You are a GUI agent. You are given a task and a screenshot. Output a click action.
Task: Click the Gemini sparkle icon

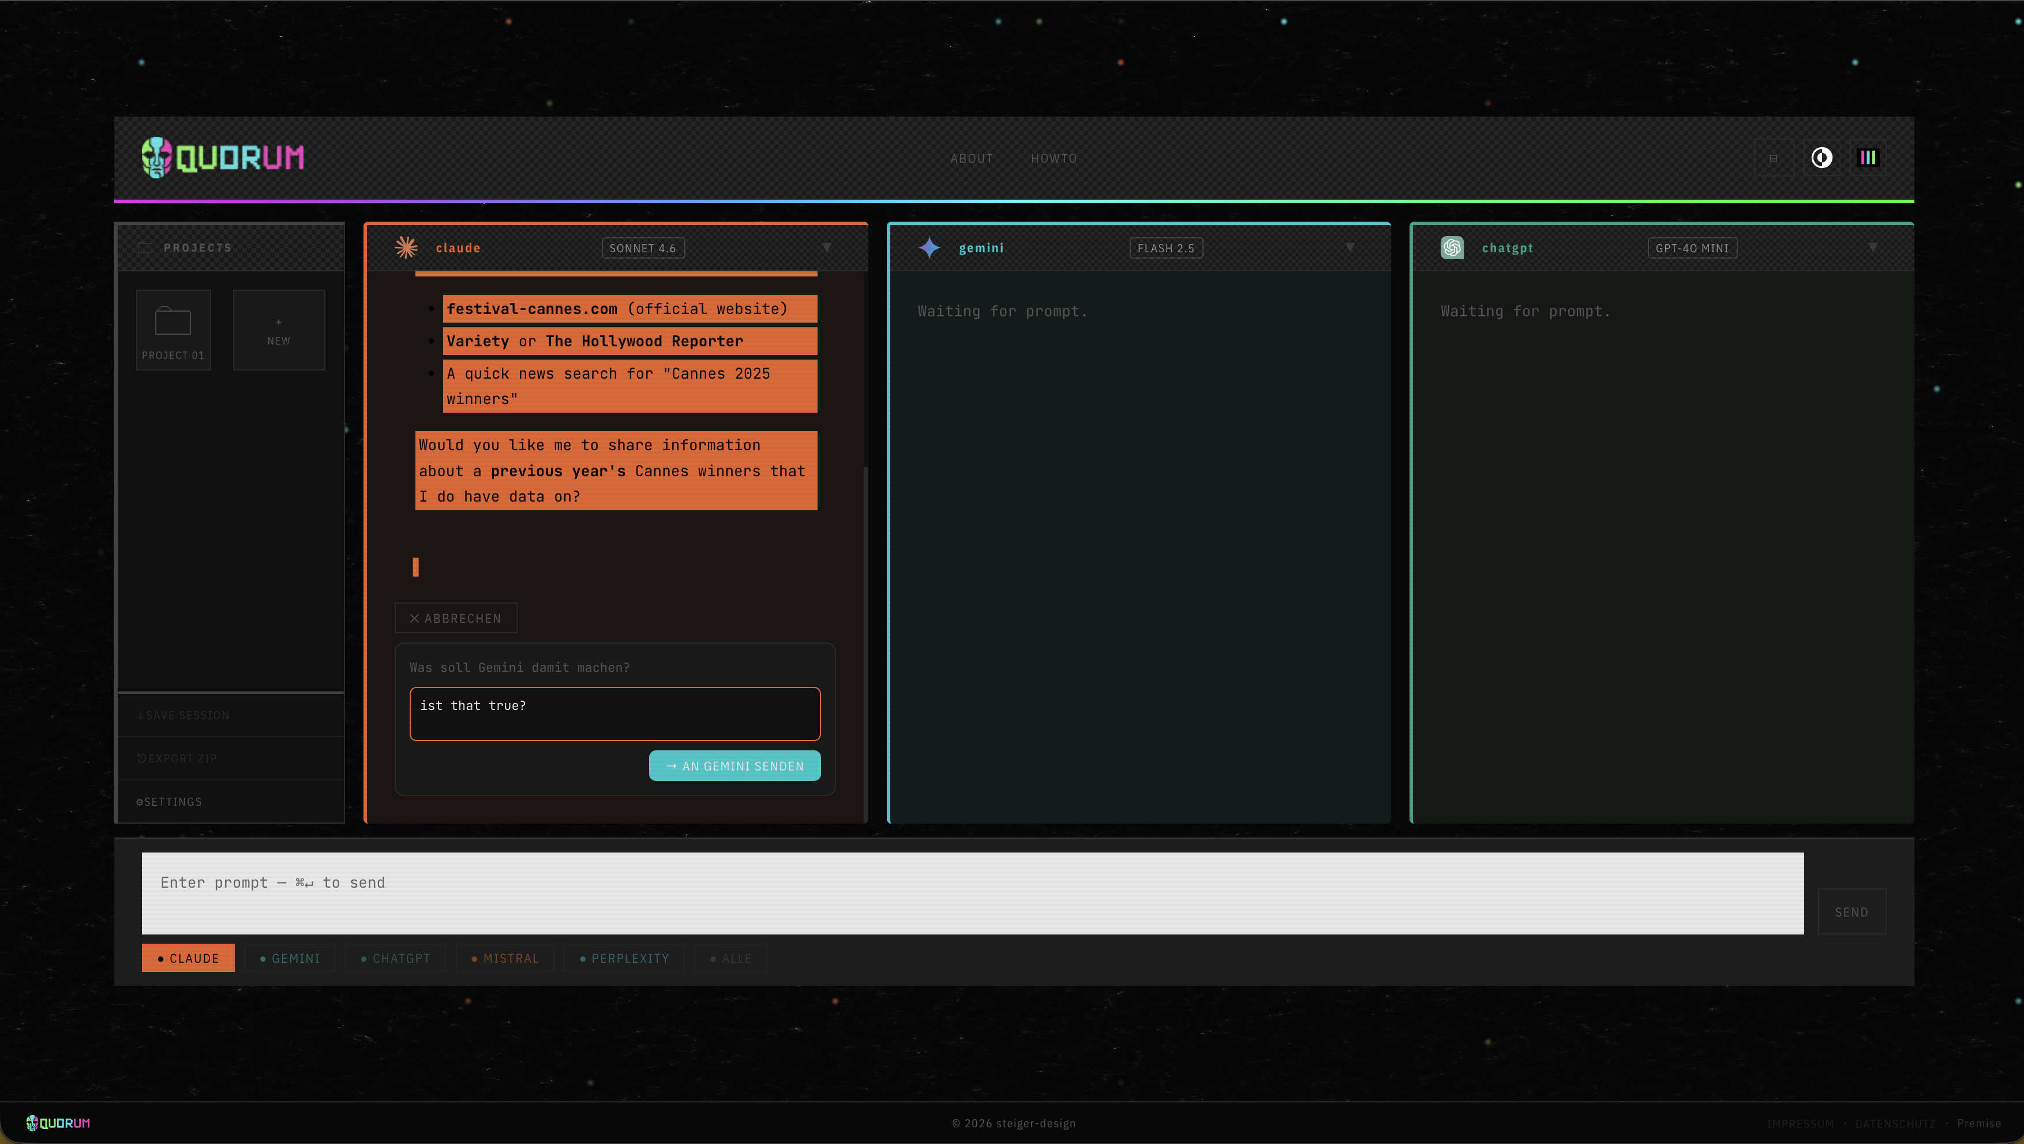[x=929, y=248]
